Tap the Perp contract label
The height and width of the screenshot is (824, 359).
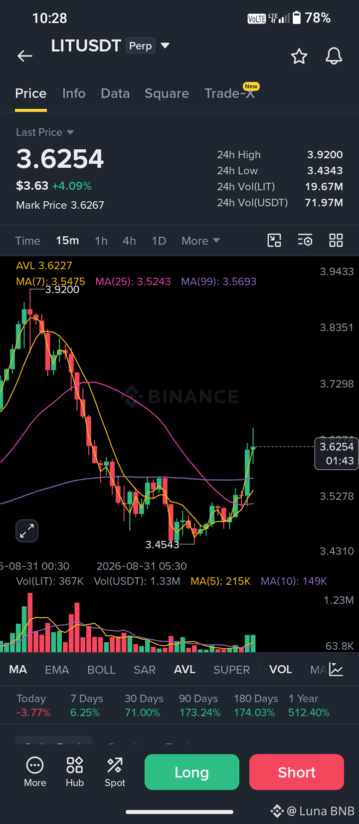tap(141, 45)
